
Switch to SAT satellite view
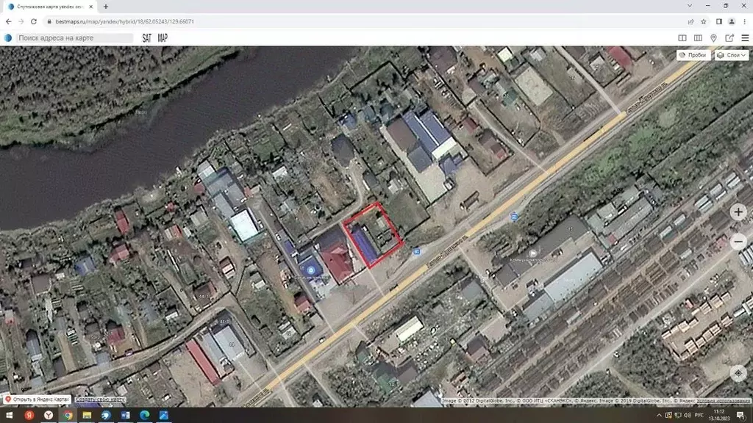pos(147,38)
